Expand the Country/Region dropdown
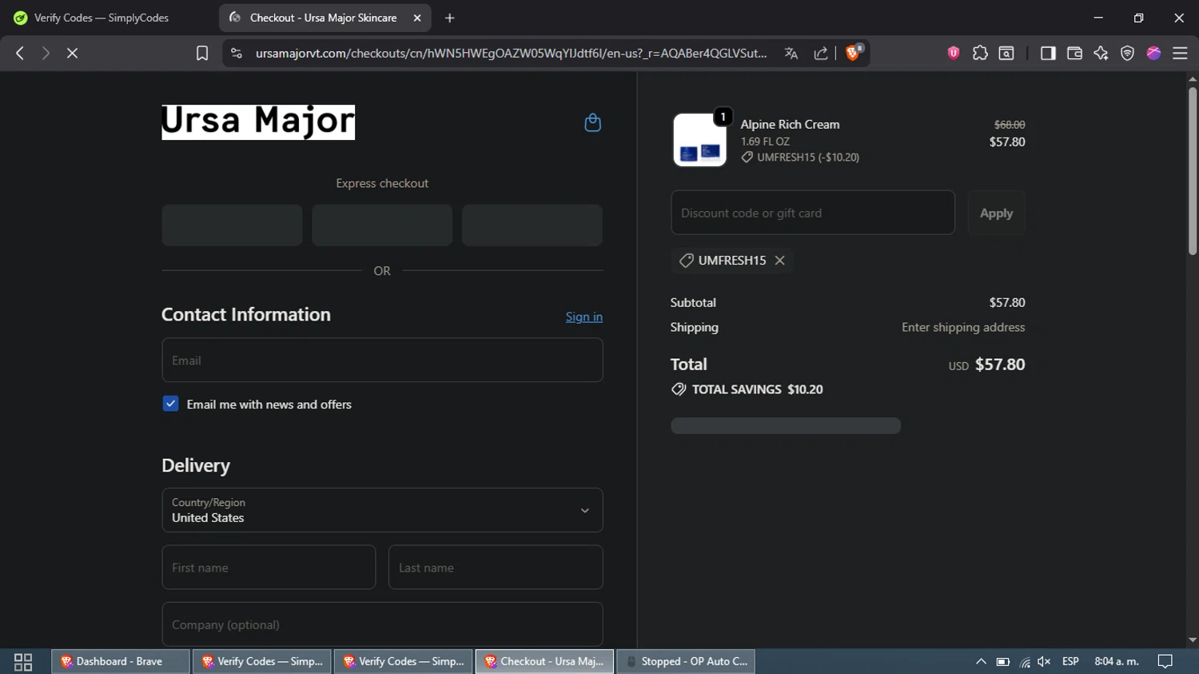 tap(382, 510)
